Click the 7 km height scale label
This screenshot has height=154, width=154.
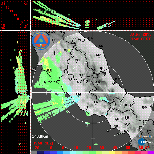[22, 23]
